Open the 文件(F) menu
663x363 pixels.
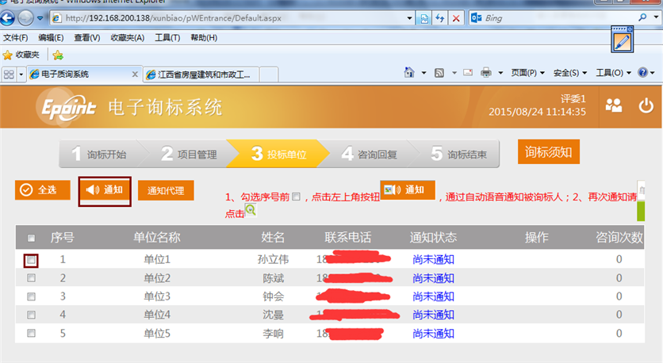pos(16,37)
